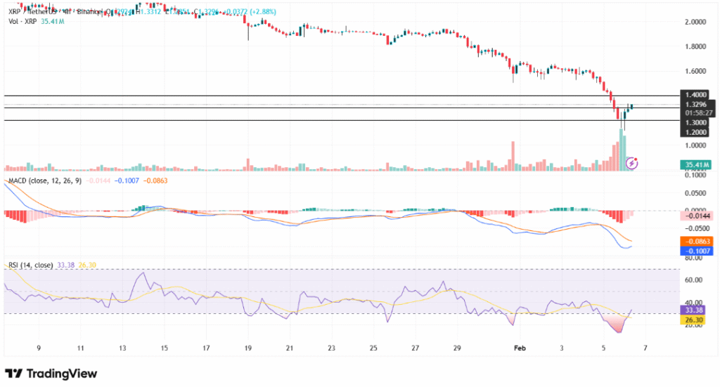Click the Feb marker on the time axis
This screenshot has width=720, height=387.
pyautogui.click(x=520, y=348)
